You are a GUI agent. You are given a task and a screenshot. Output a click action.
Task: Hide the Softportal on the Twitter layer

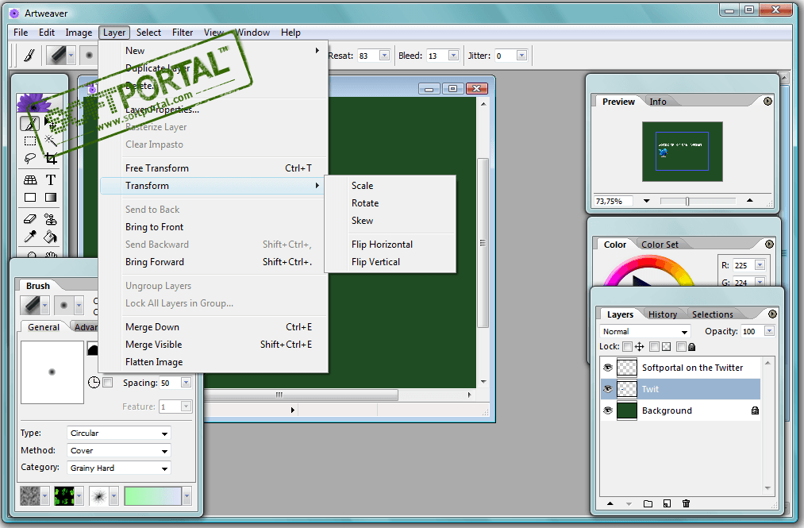(x=608, y=368)
